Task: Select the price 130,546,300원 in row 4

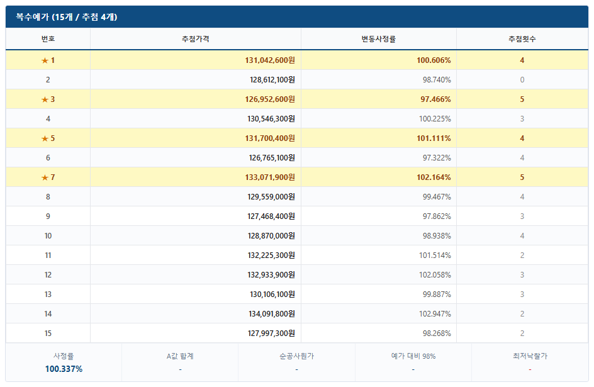Action: [271, 119]
